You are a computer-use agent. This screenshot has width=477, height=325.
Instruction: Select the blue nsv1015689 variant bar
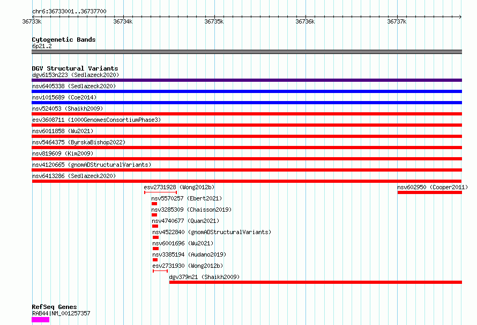tap(247, 103)
